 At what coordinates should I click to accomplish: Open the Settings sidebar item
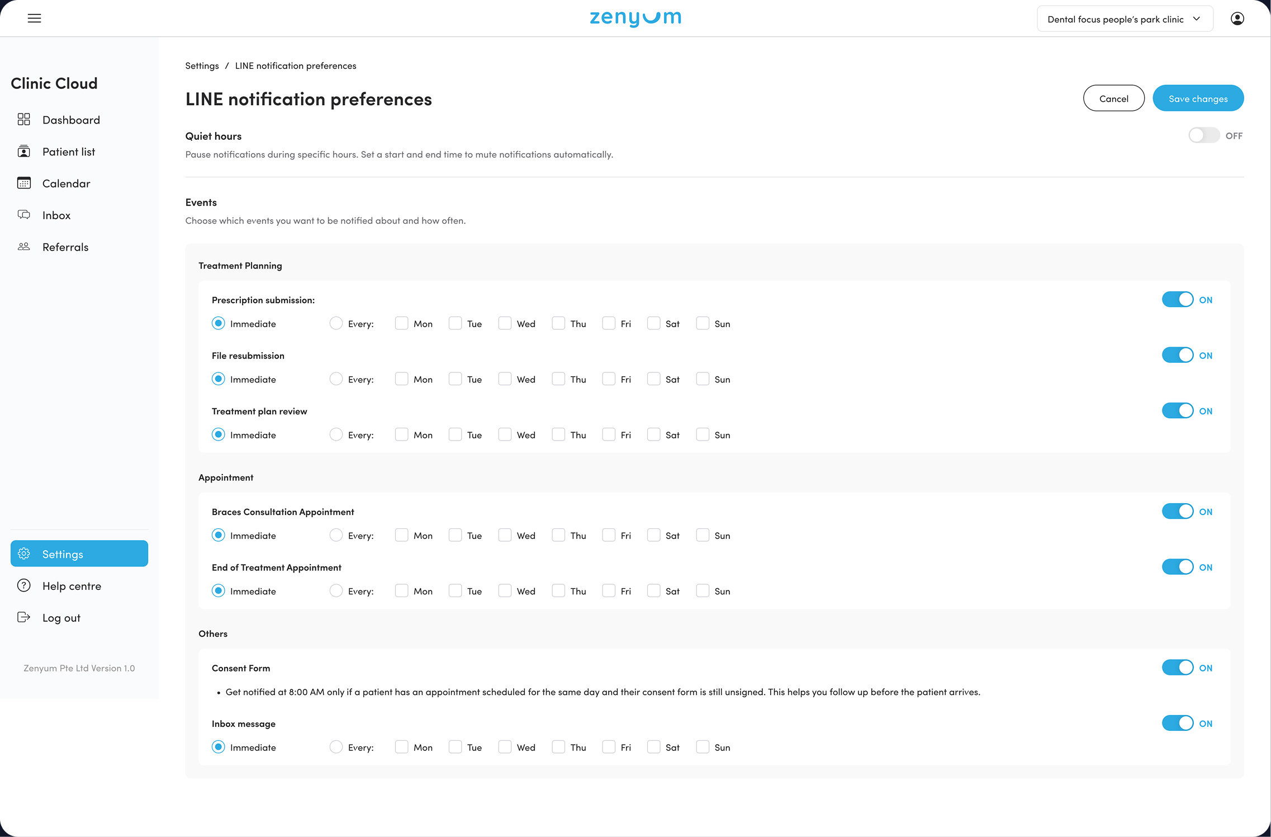coord(79,554)
